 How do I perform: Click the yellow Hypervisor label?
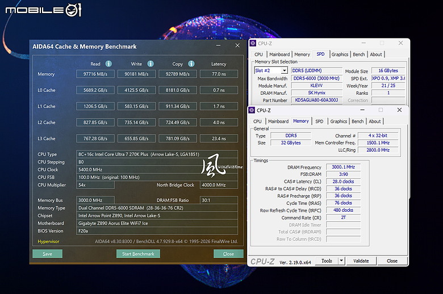48,241
